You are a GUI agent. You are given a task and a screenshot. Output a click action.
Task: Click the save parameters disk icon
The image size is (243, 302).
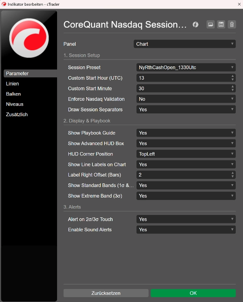coord(221,24)
